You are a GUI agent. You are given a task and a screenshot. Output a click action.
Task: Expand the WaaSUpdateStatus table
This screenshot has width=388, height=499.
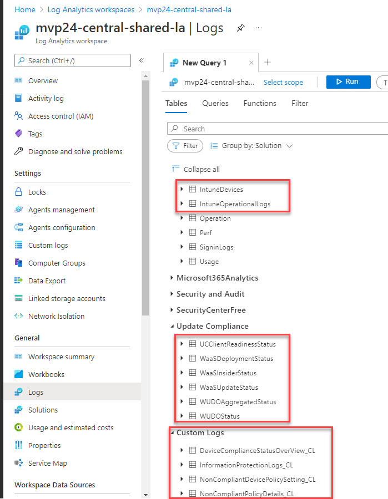pos(182,387)
